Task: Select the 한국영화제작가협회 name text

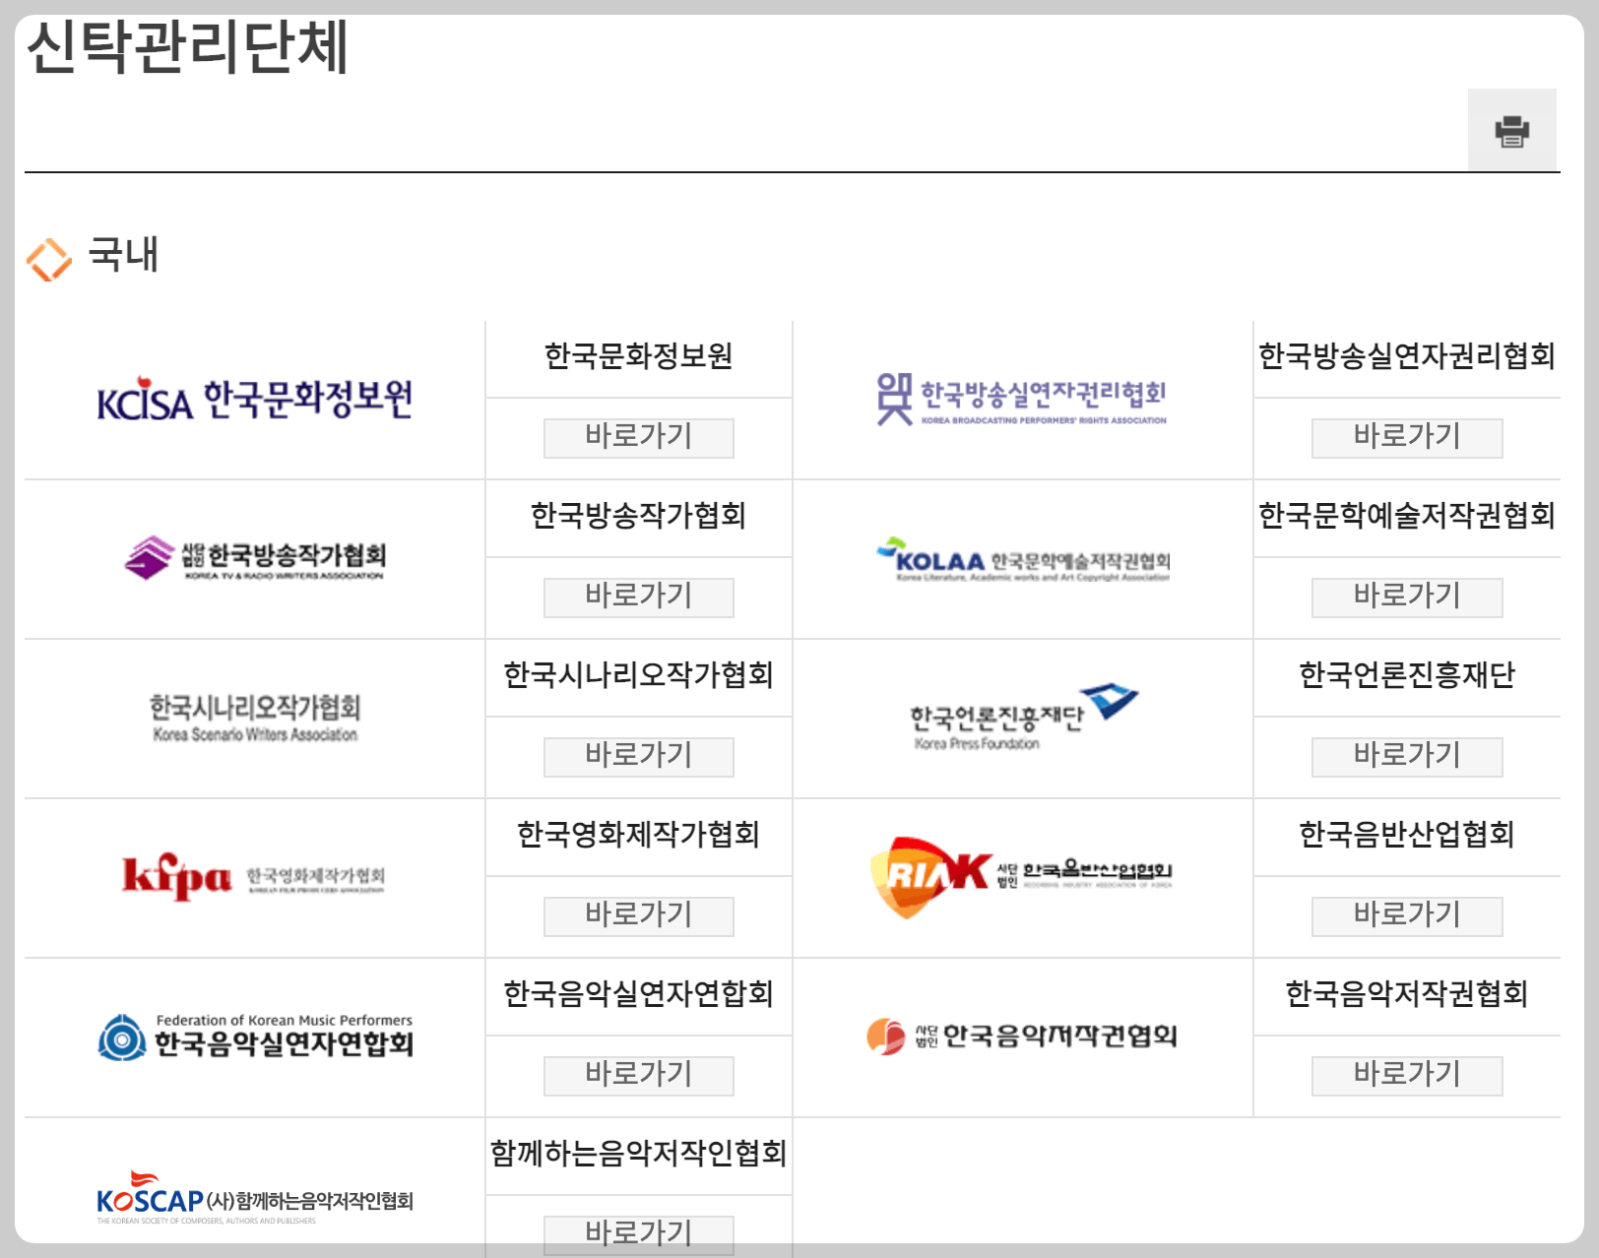Action: tap(639, 835)
